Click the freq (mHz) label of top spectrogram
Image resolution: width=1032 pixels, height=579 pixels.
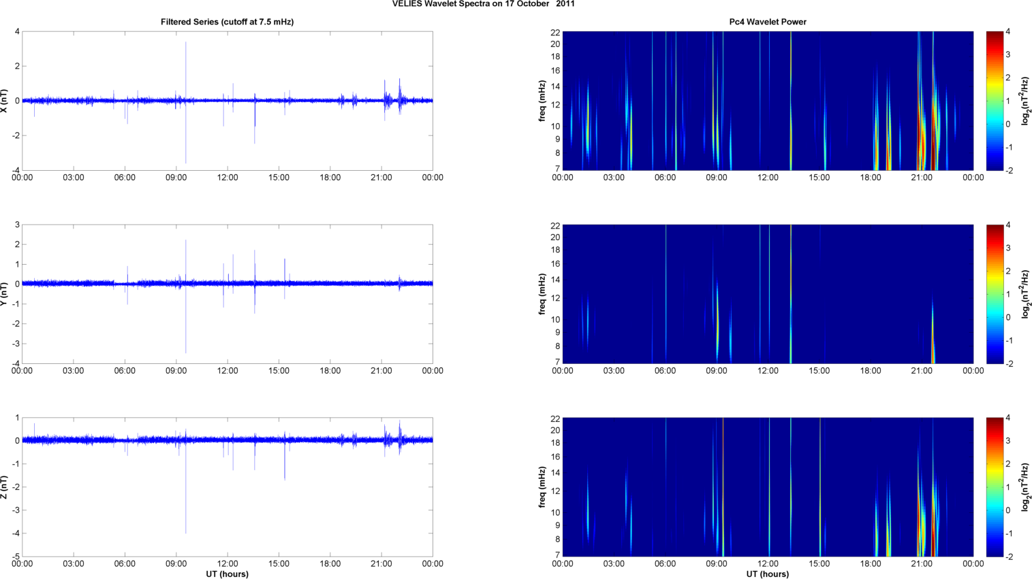pyautogui.click(x=542, y=101)
